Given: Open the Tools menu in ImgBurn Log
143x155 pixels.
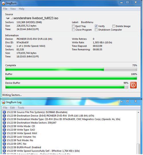Looking at the screenshot, I should (x=21, y=108).
